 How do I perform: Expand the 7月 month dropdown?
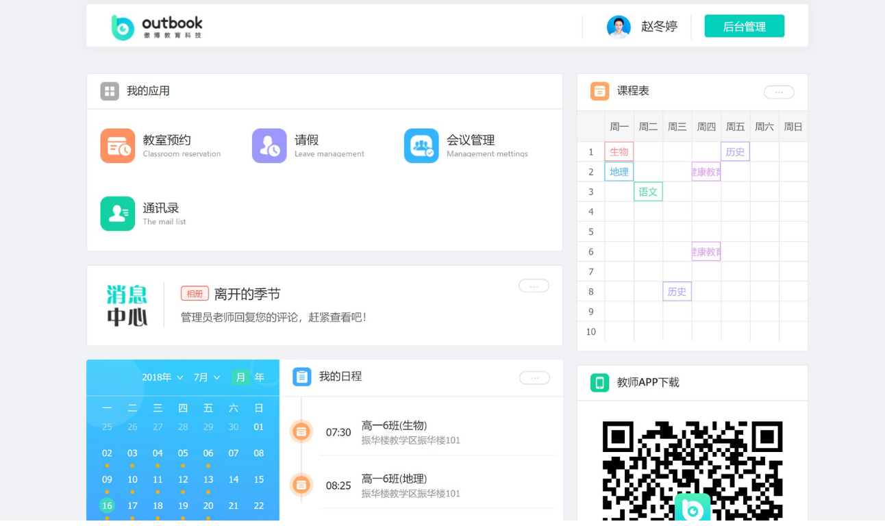point(207,377)
